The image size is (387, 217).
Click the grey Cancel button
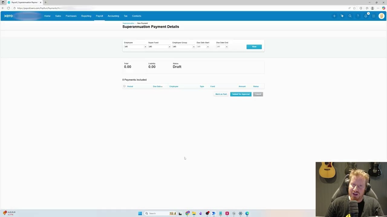pyautogui.click(x=258, y=94)
